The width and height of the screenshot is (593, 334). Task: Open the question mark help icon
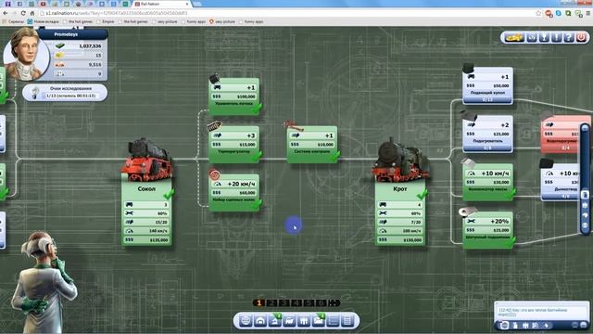pyautogui.click(x=568, y=37)
